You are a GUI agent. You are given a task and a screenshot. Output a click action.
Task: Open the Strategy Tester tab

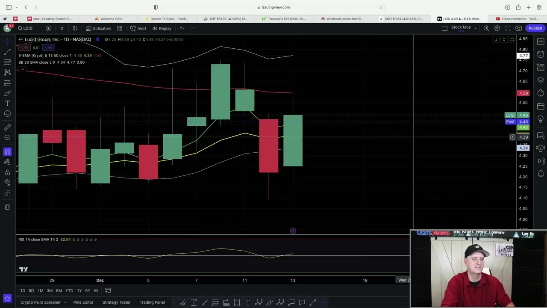(x=117, y=302)
